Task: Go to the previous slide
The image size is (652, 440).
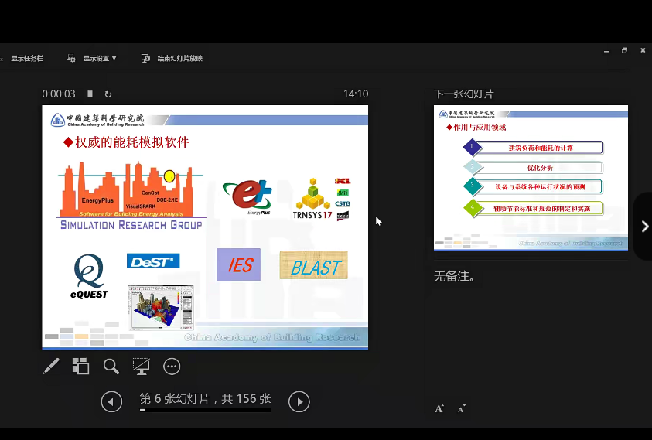Action: pyautogui.click(x=111, y=401)
